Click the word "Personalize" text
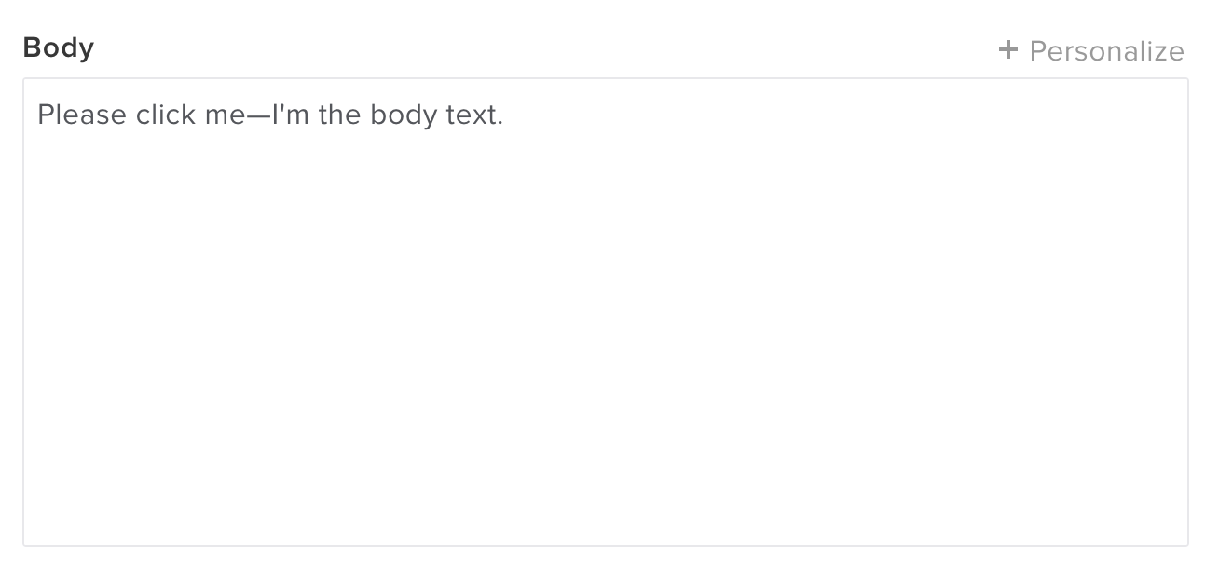 pyautogui.click(x=1106, y=51)
